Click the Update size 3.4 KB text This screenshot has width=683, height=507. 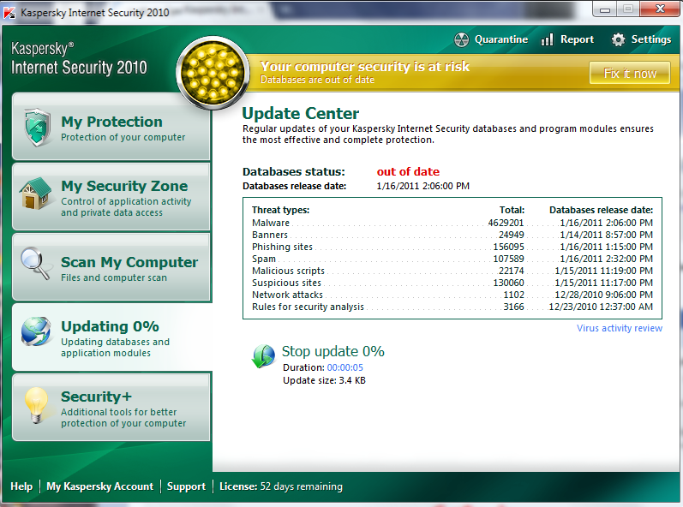[x=324, y=381]
